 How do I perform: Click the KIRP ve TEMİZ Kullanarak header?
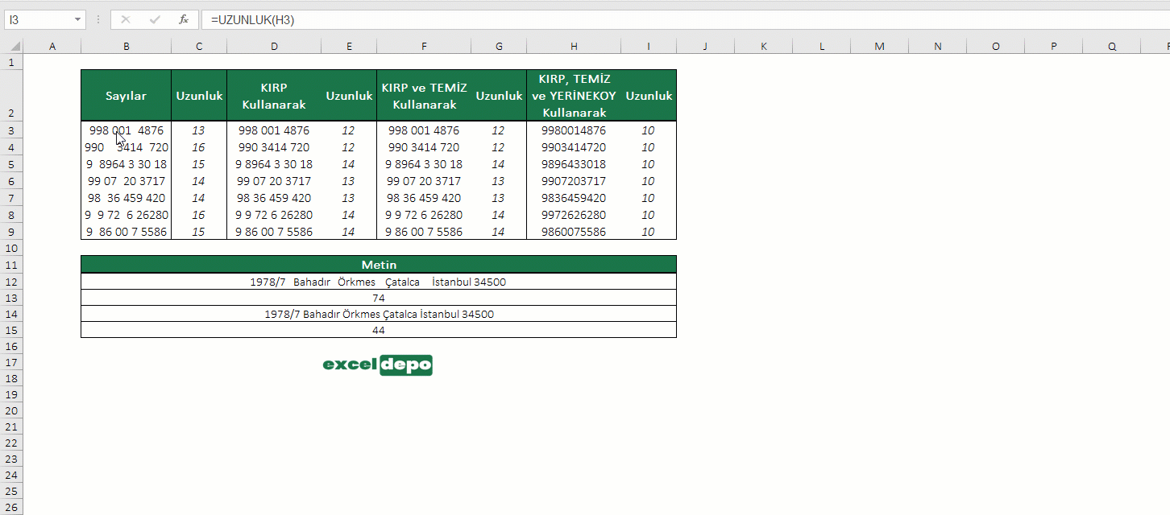coord(424,96)
